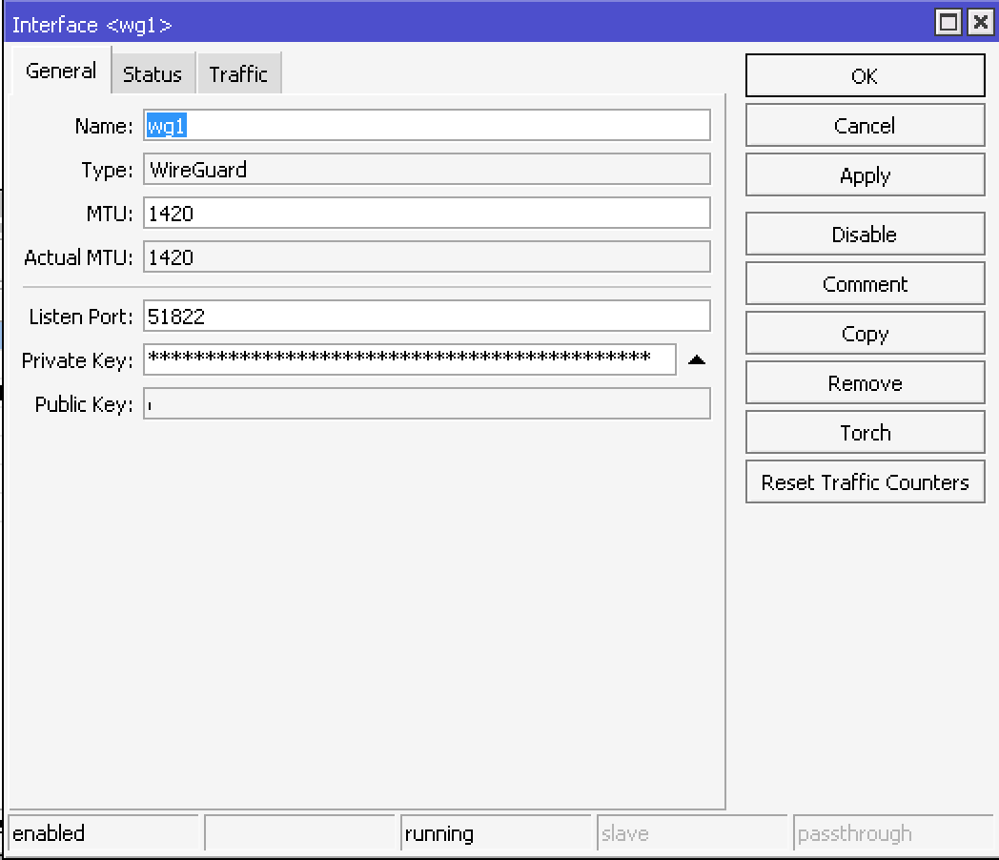Close the Interface wg1 window
The height and width of the screenshot is (860, 999).
981,23
